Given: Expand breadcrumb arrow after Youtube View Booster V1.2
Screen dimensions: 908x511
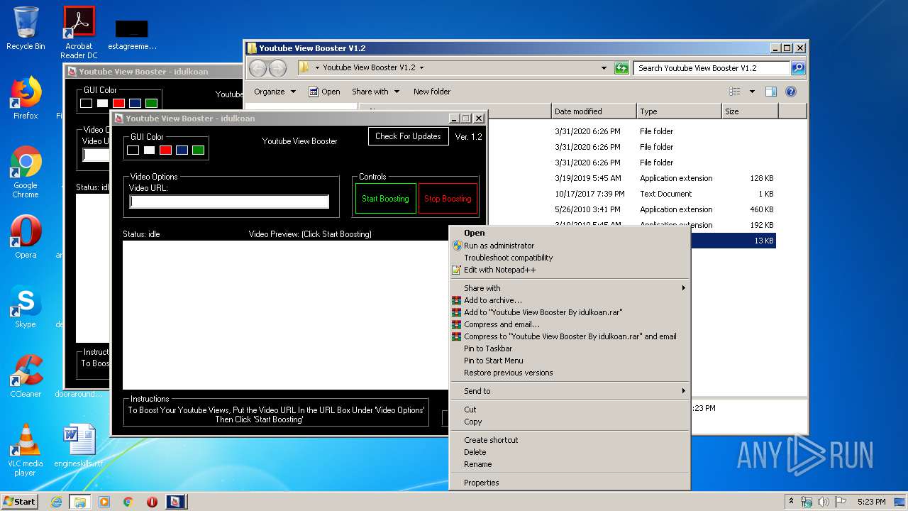Looking at the screenshot, I should 421,68.
